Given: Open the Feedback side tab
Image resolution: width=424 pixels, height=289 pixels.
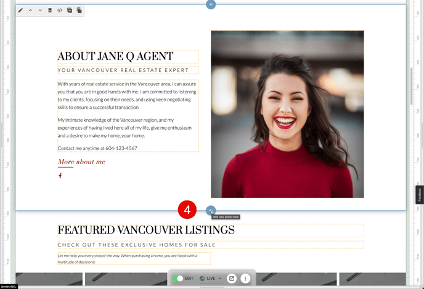Looking at the screenshot, I should coord(420,194).
